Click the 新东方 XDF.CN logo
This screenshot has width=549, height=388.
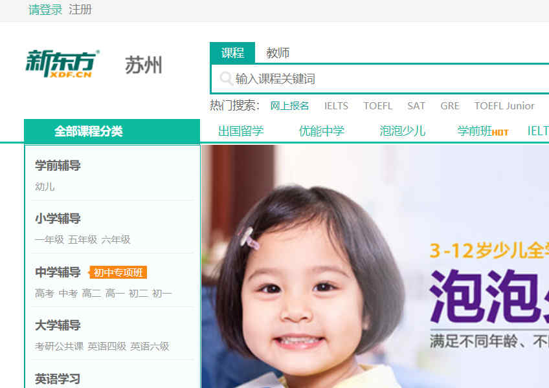(x=62, y=63)
